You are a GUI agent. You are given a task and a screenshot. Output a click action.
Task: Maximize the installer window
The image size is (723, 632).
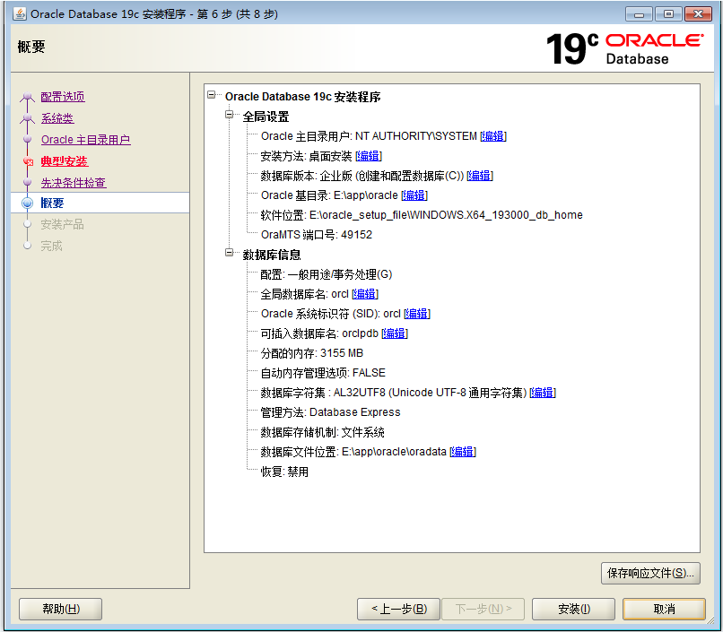click(x=668, y=14)
